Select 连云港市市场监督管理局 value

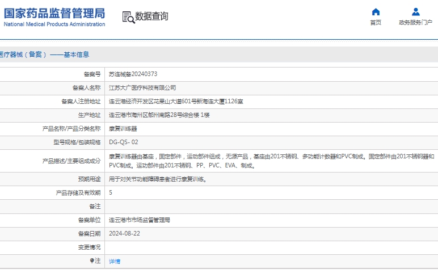[140, 220]
